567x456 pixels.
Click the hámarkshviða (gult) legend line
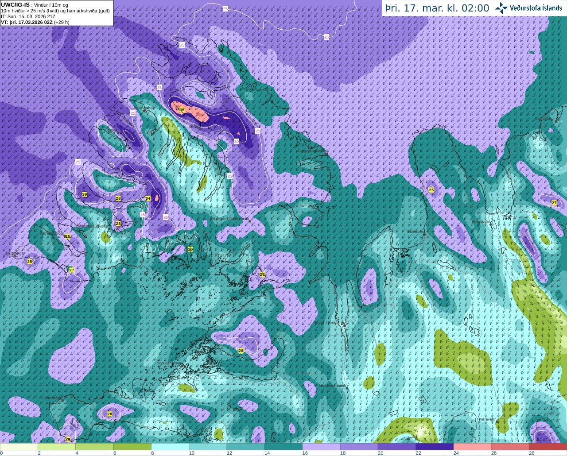click(x=55, y=11)
